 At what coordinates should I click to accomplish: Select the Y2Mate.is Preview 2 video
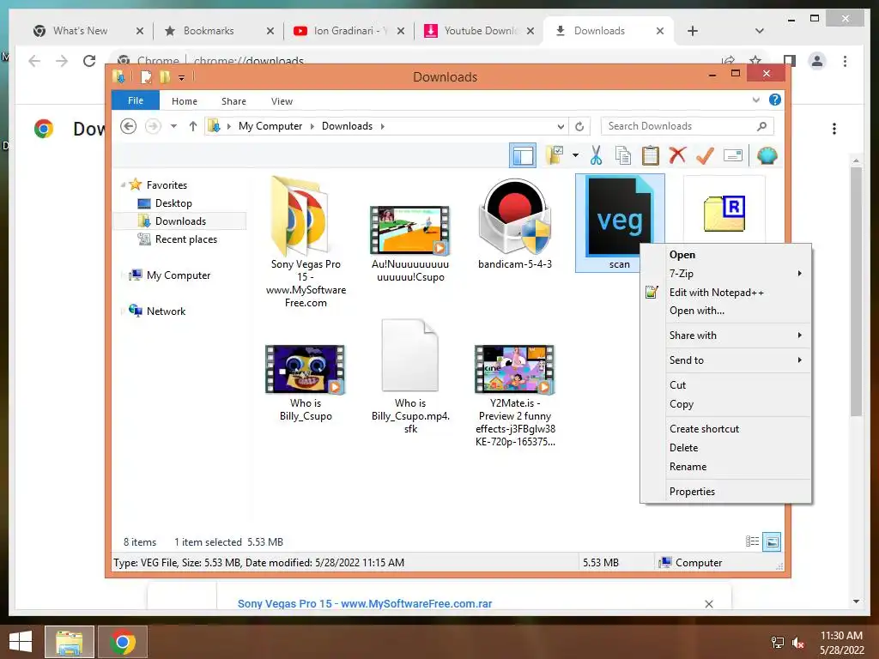click(x=515, y=396)
